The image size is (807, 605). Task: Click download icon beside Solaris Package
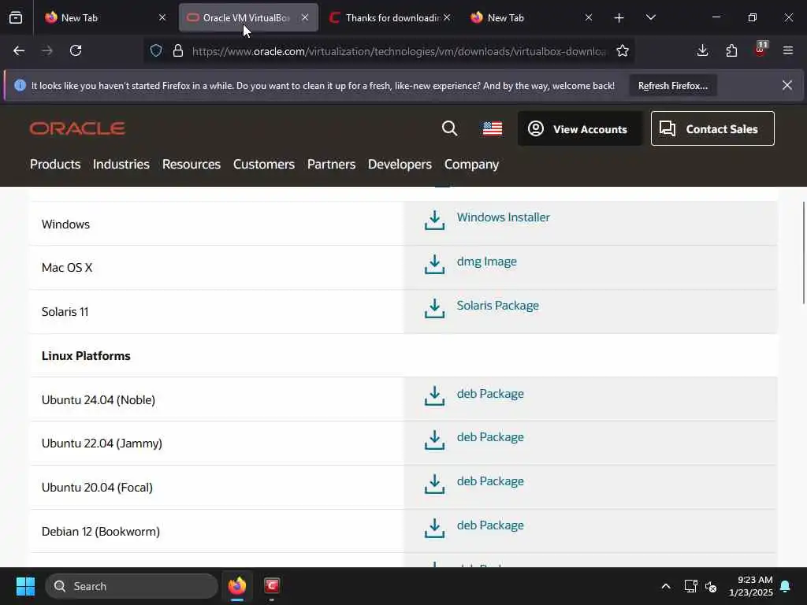click(434, 308)
